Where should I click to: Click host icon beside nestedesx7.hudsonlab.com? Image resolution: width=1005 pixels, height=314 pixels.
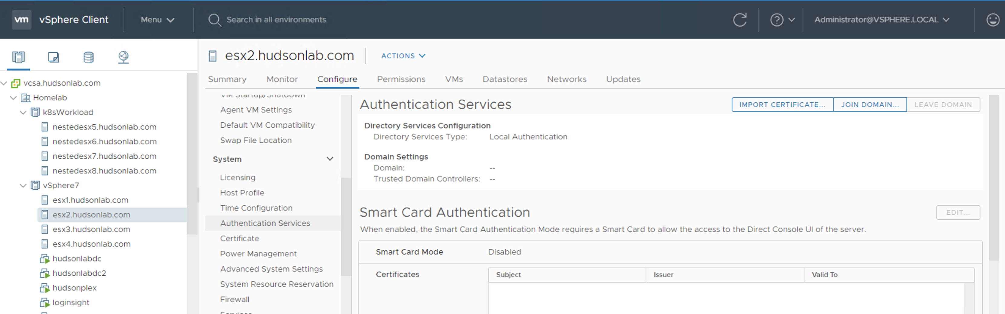point(45,156)
